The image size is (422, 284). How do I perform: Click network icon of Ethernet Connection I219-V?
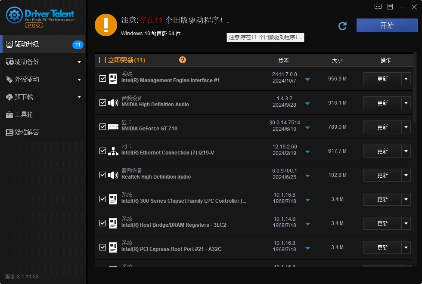tap(113, 151)
